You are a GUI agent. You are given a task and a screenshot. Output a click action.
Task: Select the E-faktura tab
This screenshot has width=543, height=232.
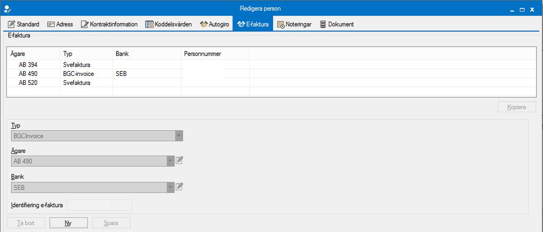point(253,24)
